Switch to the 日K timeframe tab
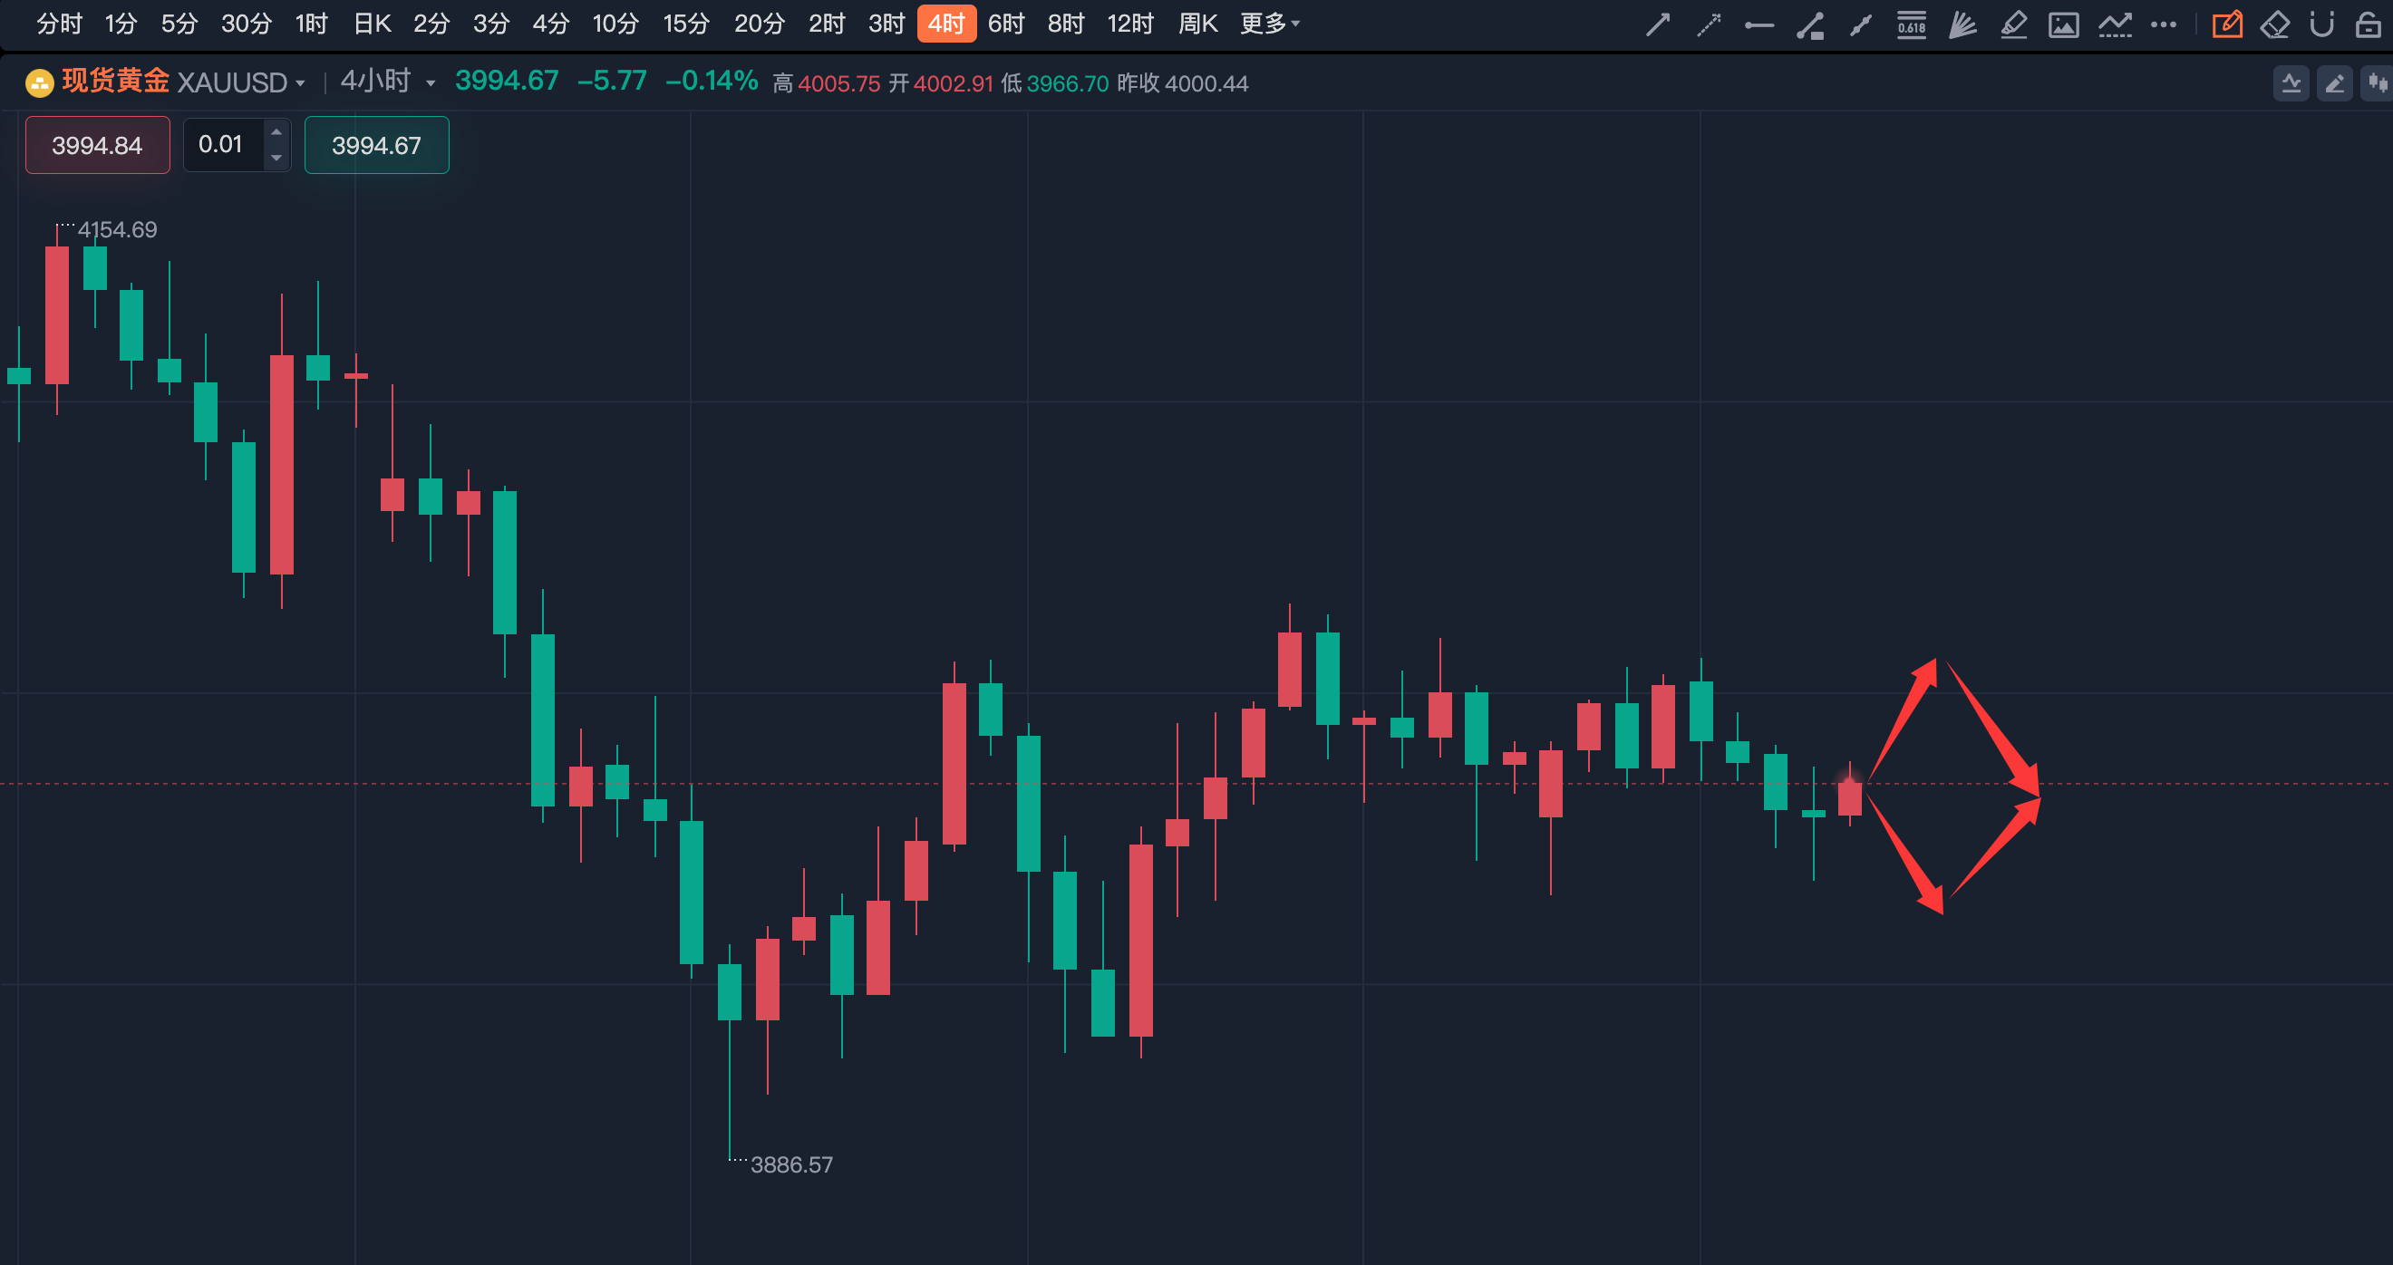The width and height of the screenshot is (2393, 1265). (372, 24)
